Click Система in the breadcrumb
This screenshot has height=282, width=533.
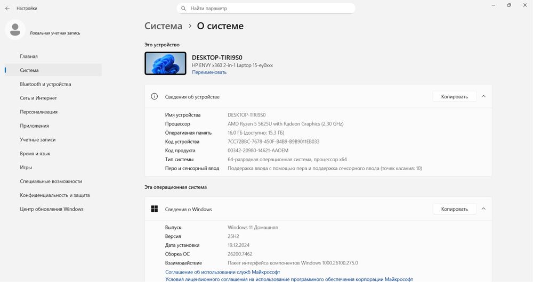[163, 26]
